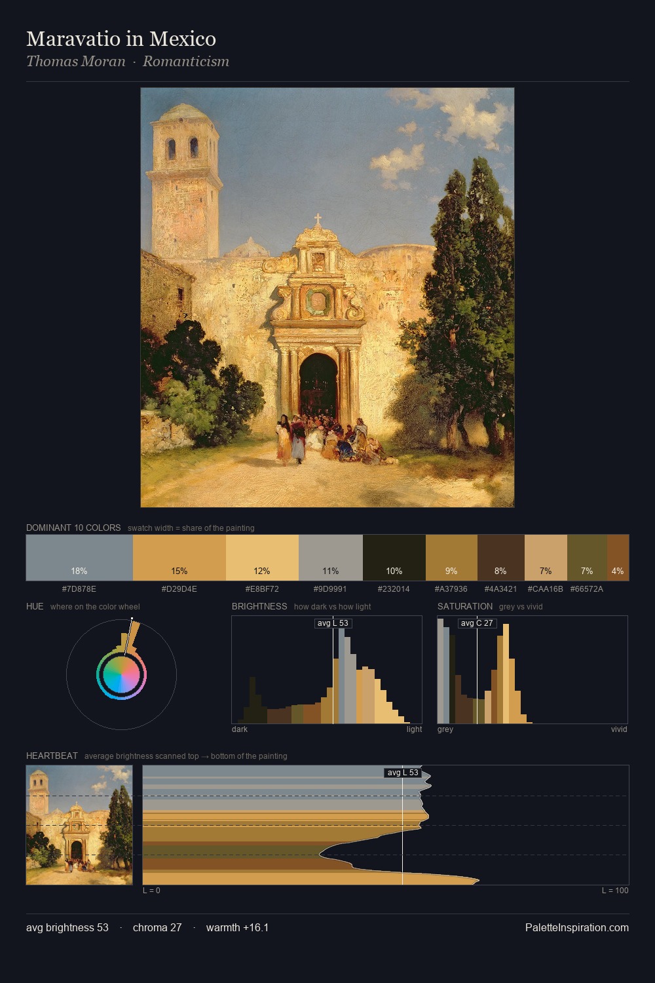Image resolution: width=655 pixels, height=983 pixels.
Task: Click the '#9D9991' hex code text
Action: pyautogui.click(x=330, y=589)
